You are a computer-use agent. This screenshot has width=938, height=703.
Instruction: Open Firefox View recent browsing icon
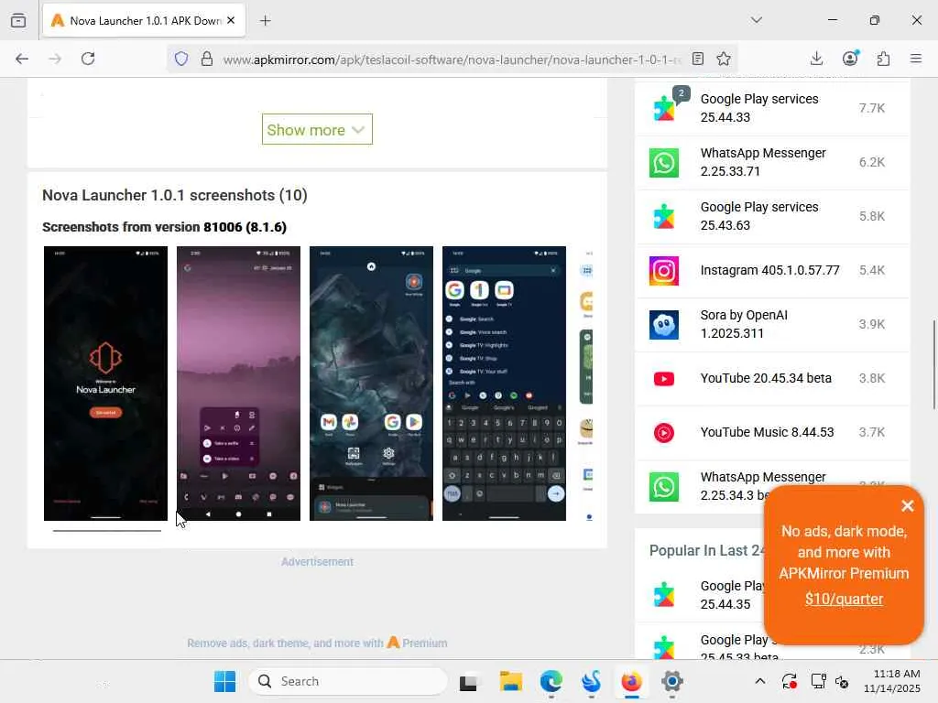pyautogui.click(x=18, y=20)
